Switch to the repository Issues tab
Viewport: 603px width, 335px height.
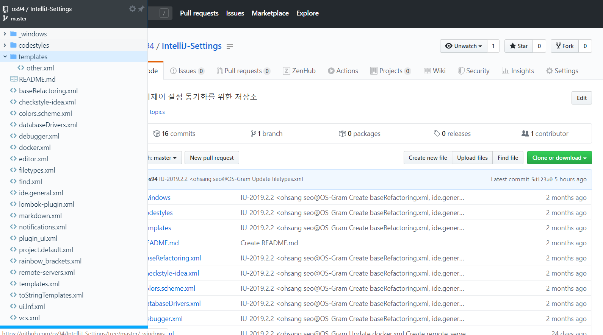[187, 71]
